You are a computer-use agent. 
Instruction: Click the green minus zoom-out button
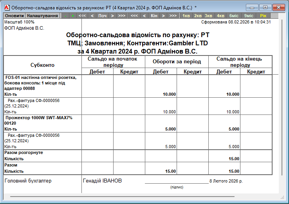point(65,16)
